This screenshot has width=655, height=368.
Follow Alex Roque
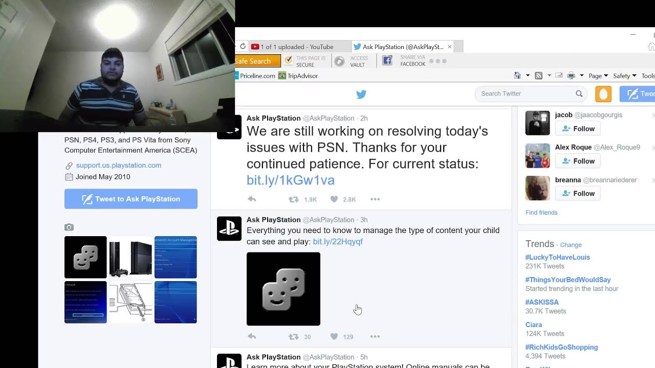pos(578,161)
